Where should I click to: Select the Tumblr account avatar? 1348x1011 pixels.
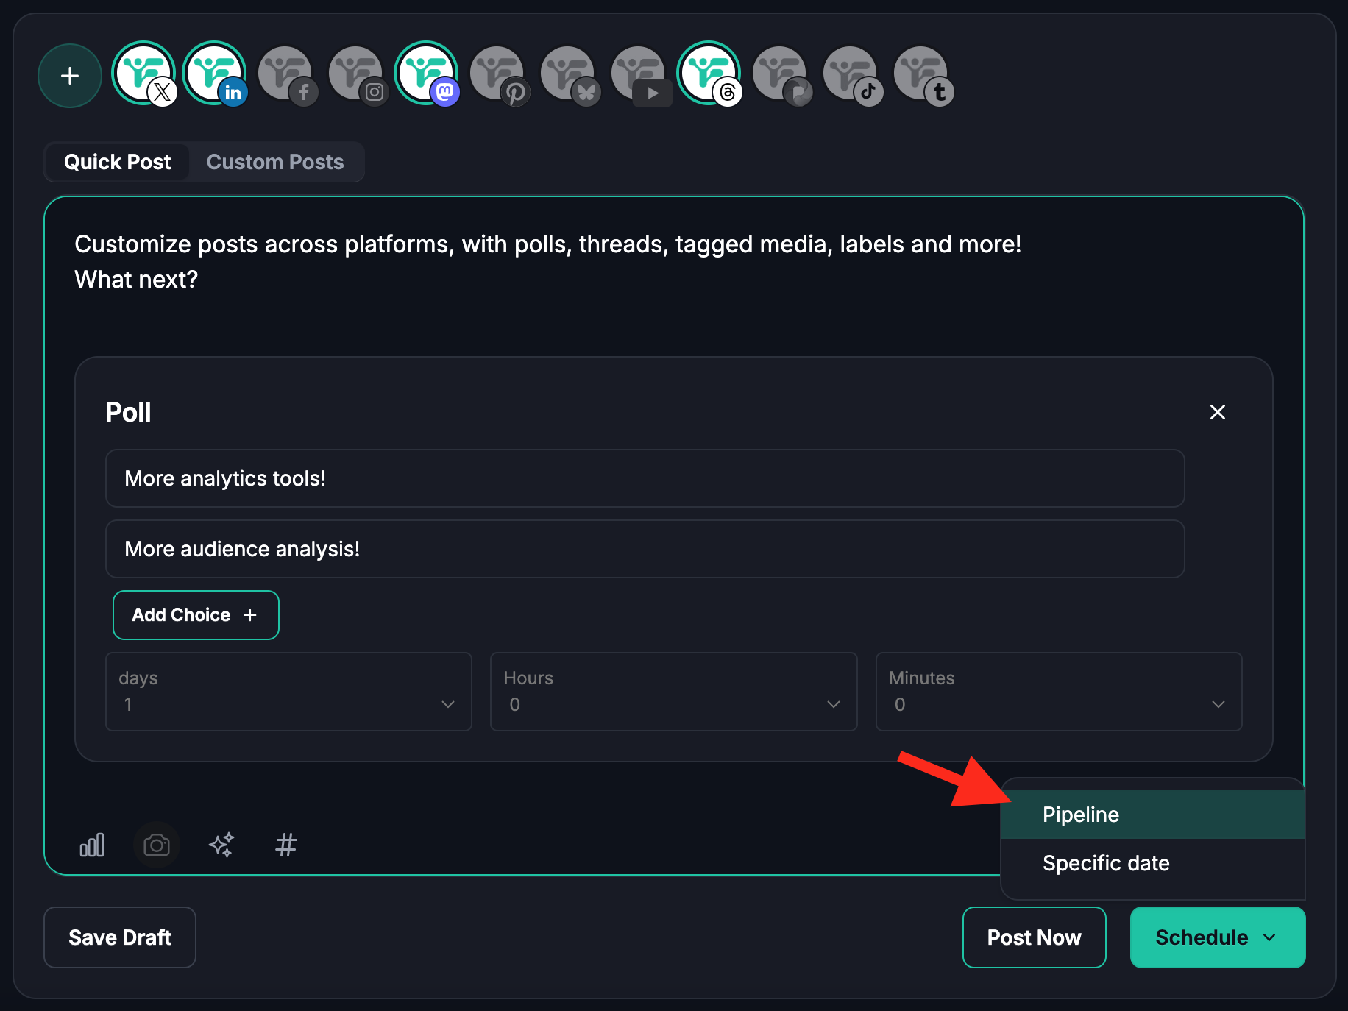click(x=921, y=74)
